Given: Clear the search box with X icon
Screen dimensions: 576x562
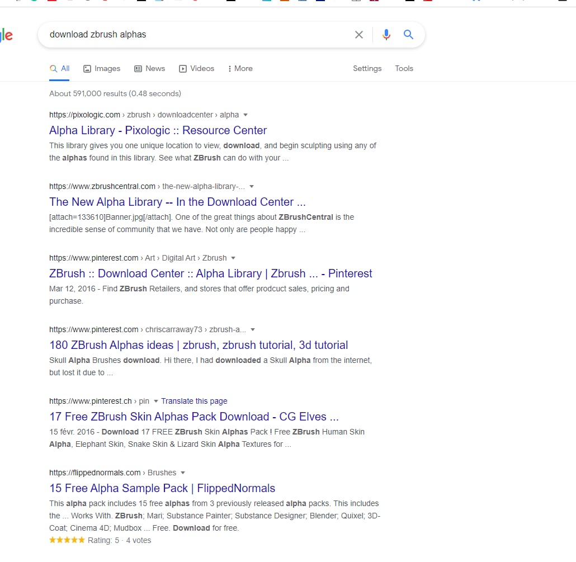Looking at the screenshot, I should 359,35.
